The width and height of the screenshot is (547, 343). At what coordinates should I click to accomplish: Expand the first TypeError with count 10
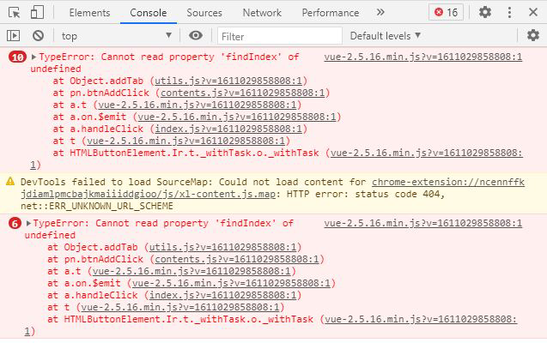pyautogui.click(x=33, y=57)
